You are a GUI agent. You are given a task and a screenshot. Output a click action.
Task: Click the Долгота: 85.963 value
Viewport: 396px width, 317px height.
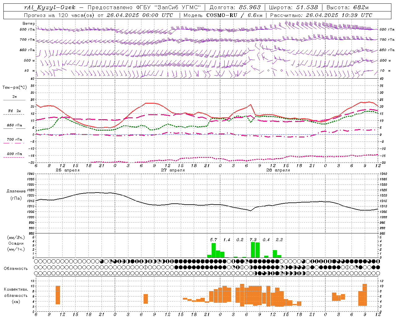coord(235,8)
